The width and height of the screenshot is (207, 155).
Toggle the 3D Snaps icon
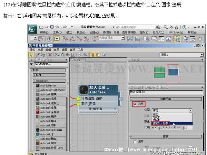(x=65, y=39)
